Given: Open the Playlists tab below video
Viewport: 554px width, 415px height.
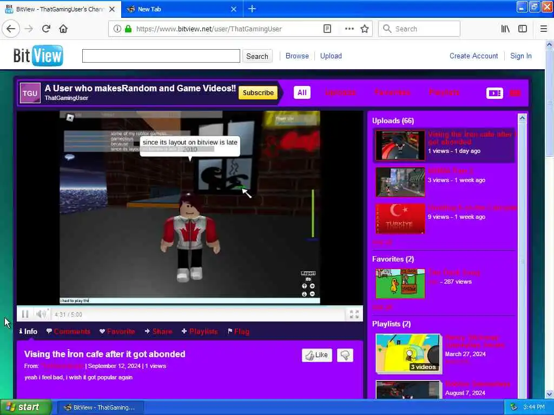Looking at the screenshot, I should (200, 331).
